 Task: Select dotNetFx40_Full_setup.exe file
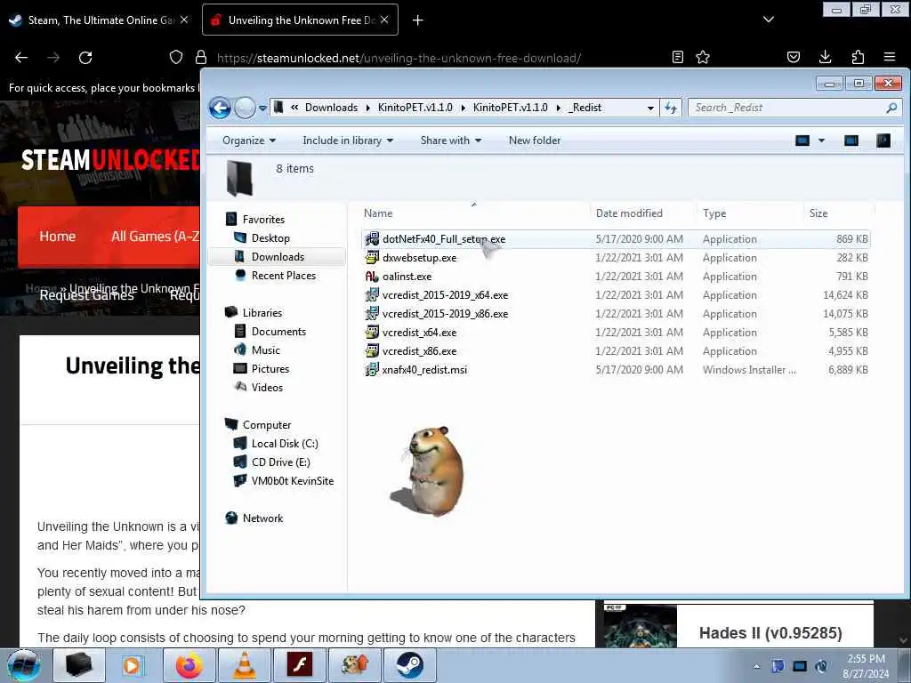616,239
